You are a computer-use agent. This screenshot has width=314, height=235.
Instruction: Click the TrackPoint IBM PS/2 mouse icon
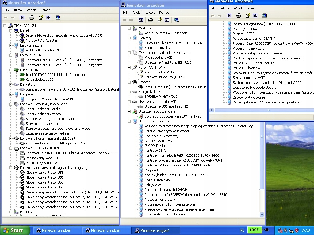pyautogui.click(x=141, y=62)
